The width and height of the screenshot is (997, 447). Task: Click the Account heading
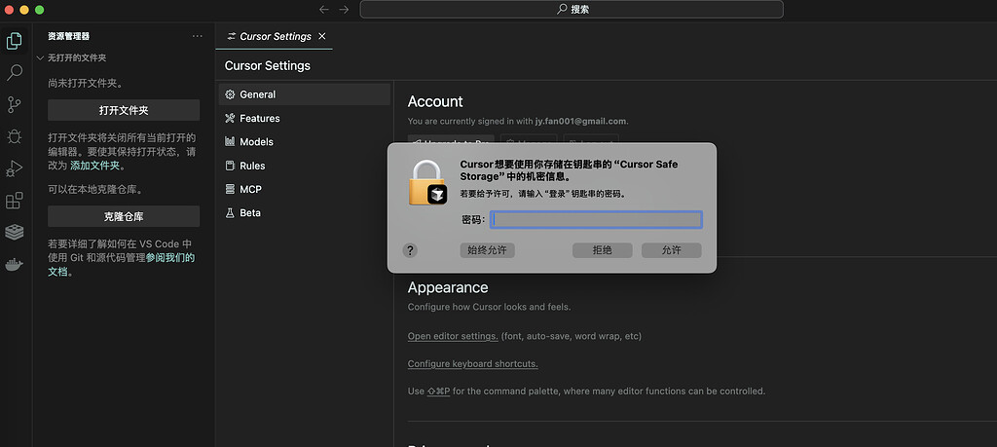click(x=435, y=101)
